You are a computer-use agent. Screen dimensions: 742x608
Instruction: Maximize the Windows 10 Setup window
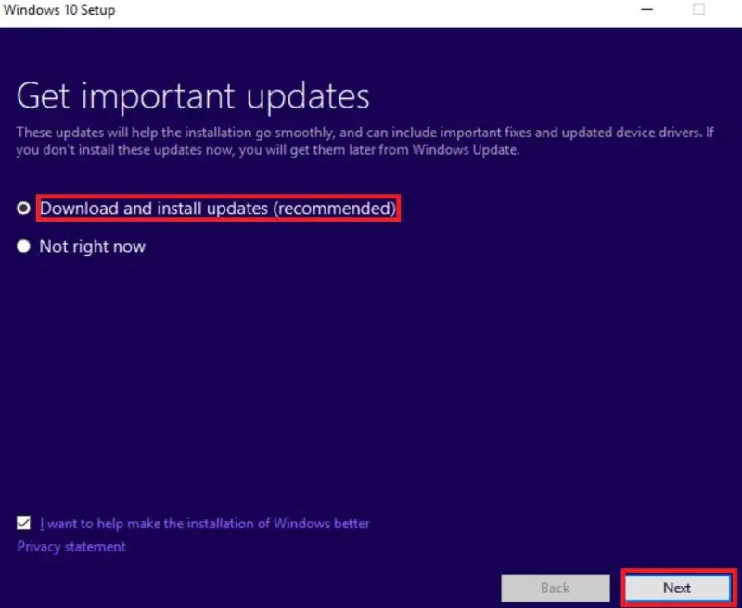coord(699,9)
